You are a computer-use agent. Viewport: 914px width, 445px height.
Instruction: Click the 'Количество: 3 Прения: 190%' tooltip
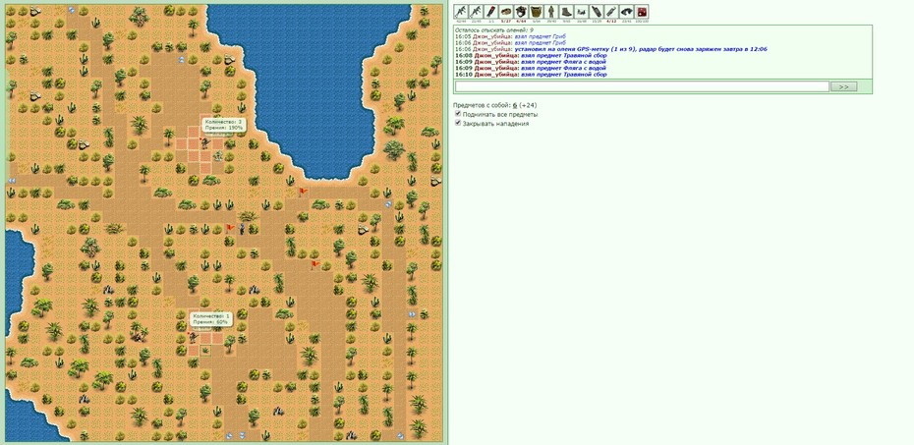click(223, 125)
